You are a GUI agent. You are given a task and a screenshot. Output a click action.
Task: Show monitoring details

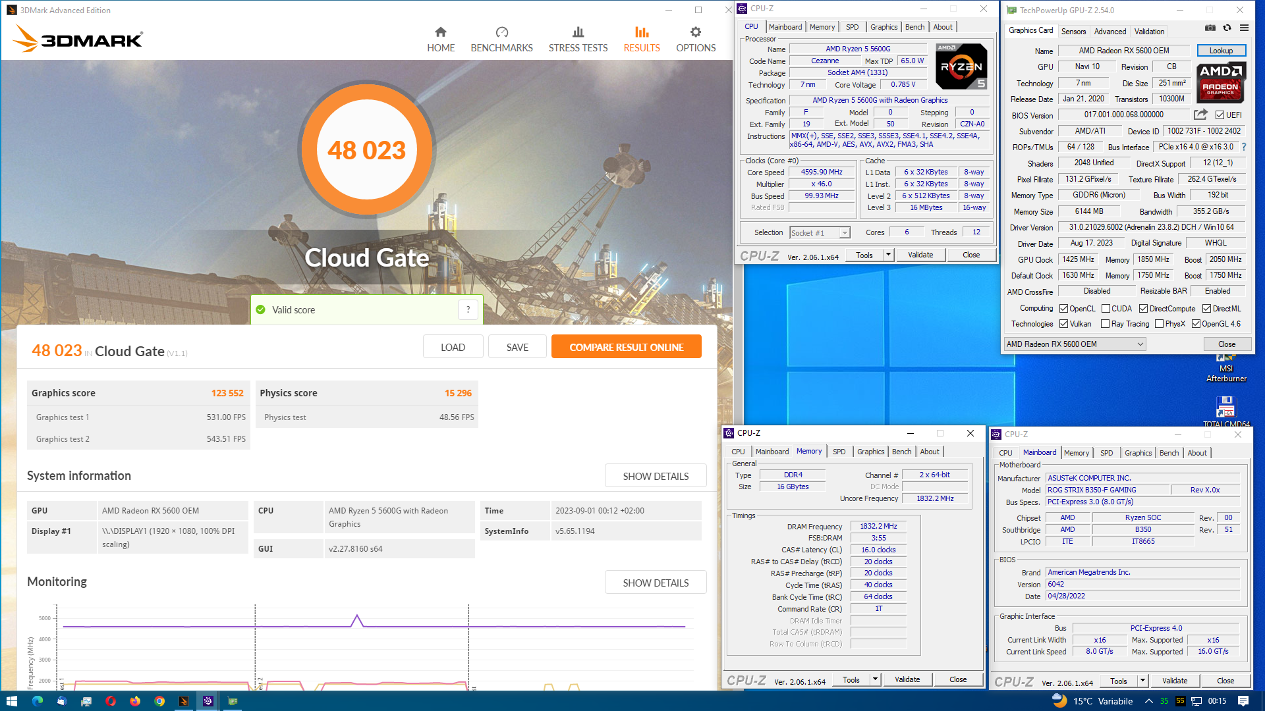point(656,583)
